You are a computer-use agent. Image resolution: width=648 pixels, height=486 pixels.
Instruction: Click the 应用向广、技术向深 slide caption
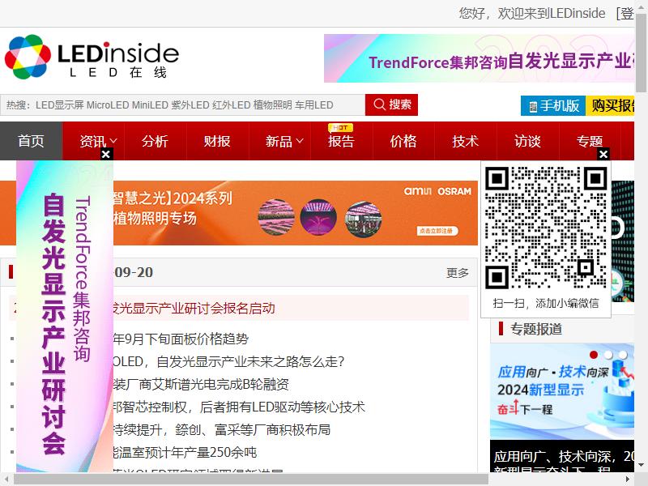(x=562, y=457)
